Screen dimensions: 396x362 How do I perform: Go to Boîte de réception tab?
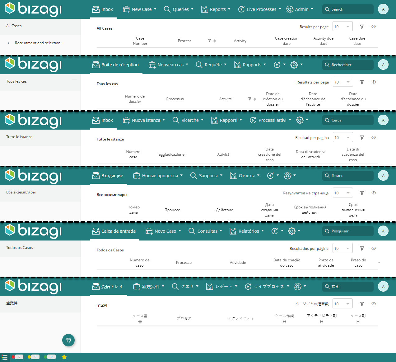116,65
